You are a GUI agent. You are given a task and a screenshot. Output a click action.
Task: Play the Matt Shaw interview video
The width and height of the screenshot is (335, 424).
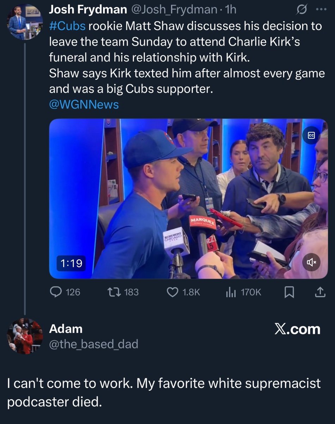coord(188,199)
